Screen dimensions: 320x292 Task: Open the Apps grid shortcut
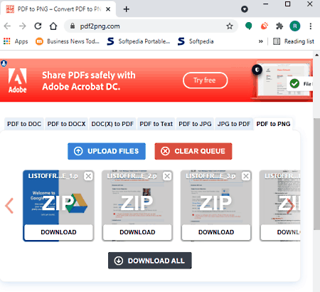coord(16,41)
